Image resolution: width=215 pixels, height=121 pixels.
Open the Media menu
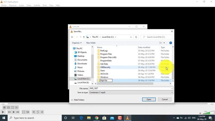(x=4, y=5)
